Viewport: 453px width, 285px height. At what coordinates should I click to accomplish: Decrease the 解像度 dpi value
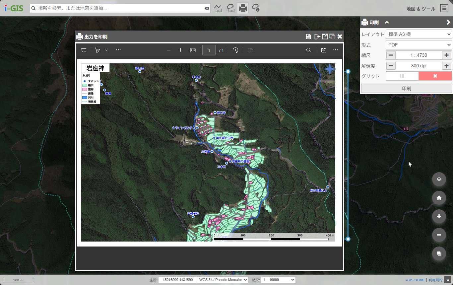pos(391,66)
